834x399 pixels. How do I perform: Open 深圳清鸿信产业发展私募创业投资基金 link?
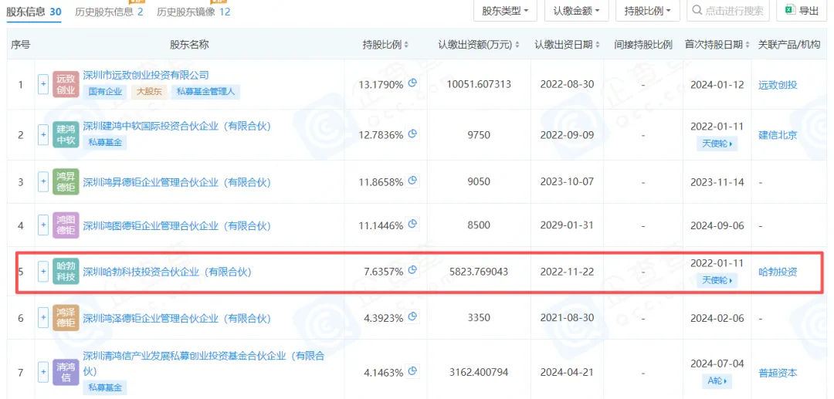pyautogui.click(x=204, y=364)
